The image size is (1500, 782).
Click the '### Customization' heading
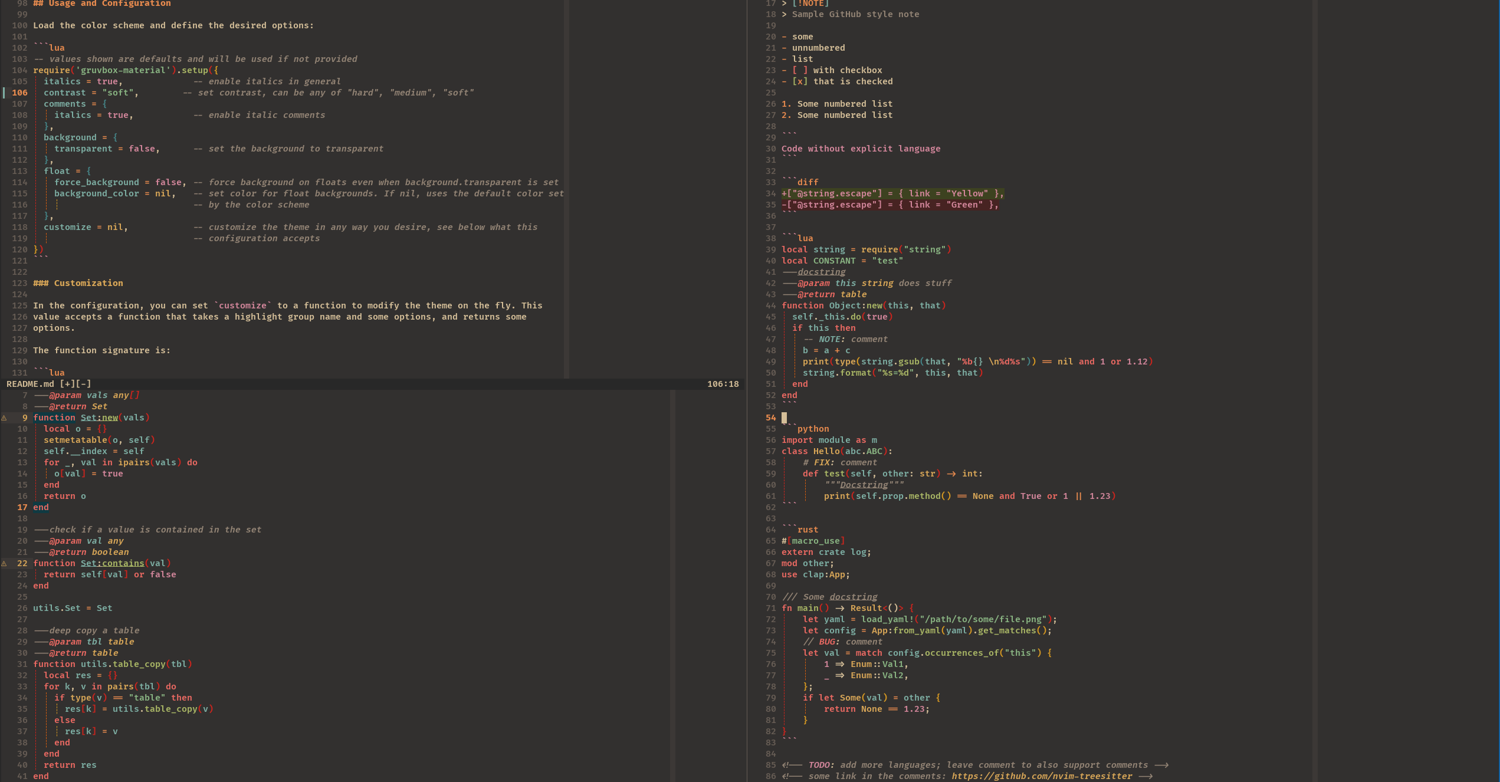point(78,283)
